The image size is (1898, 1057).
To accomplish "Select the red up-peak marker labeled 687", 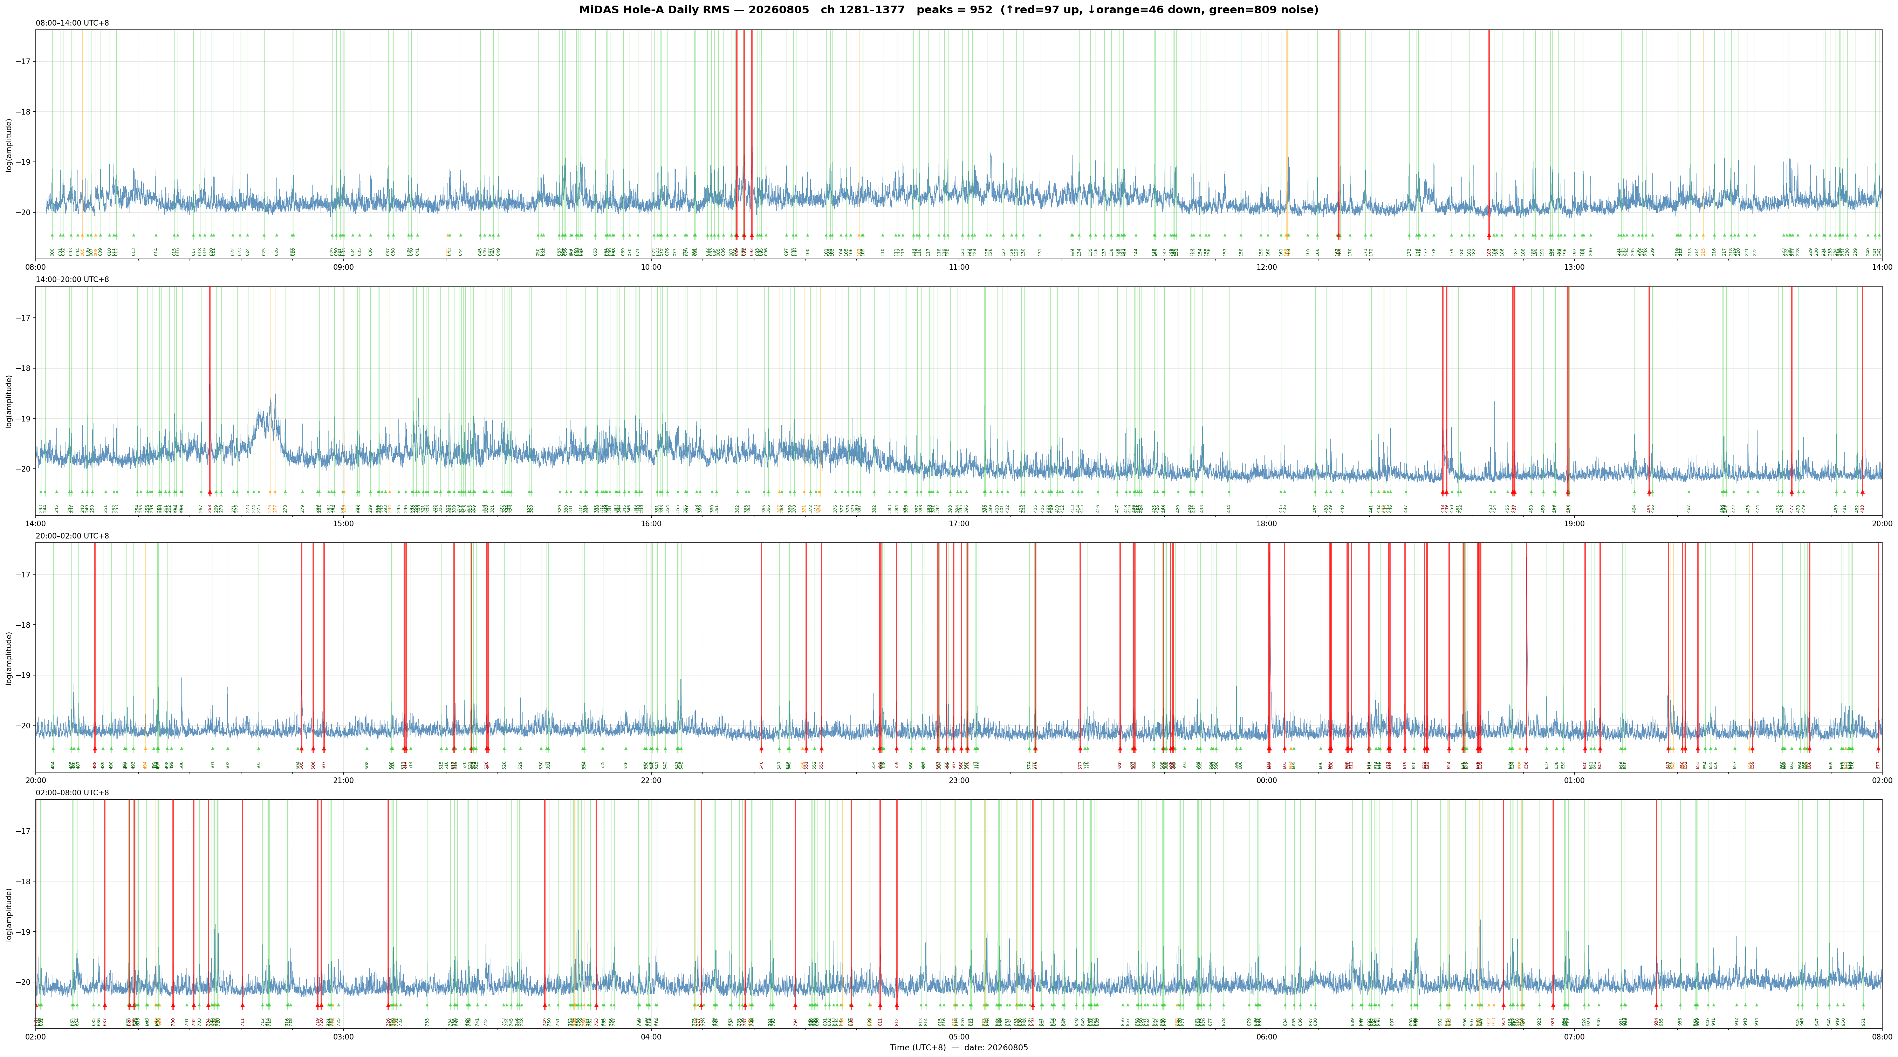I will pyautogui.click(x=105, y=1005).
